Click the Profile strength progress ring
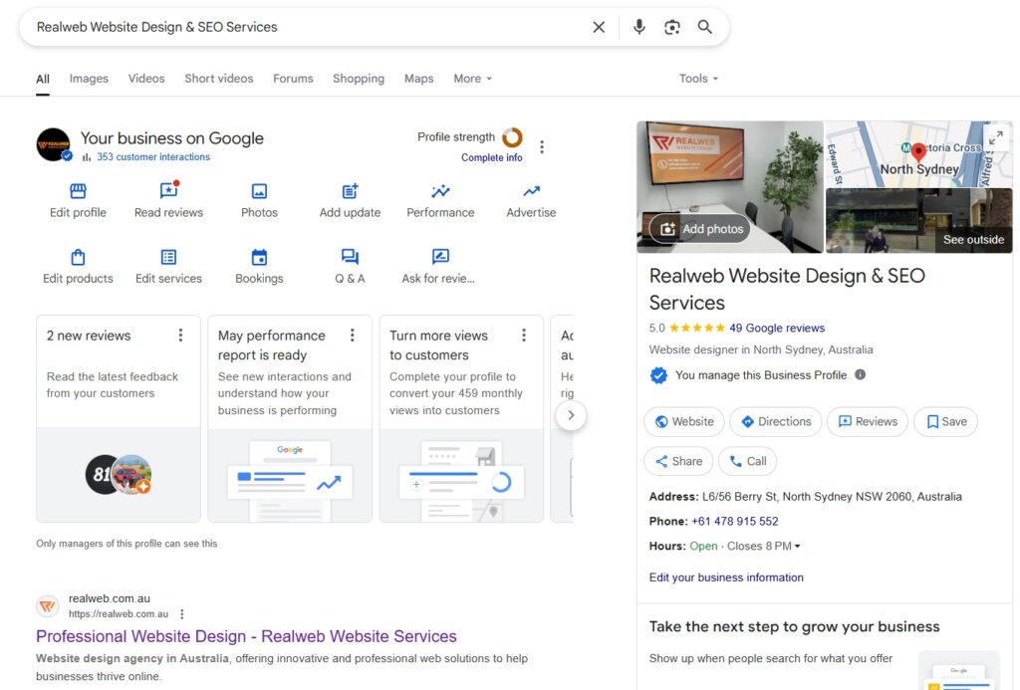The height and width of the screenshot is (690, 1020). (x=512, y=138)
